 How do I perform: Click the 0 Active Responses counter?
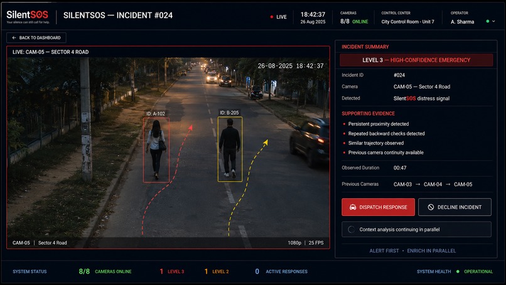(x=281, y=271)
